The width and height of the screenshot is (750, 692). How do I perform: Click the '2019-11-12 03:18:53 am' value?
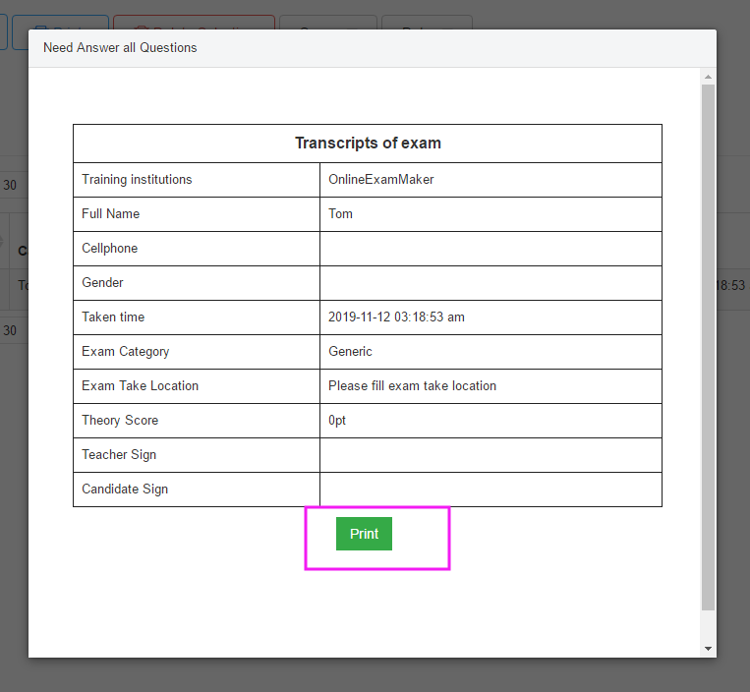(x=396, y=317)
